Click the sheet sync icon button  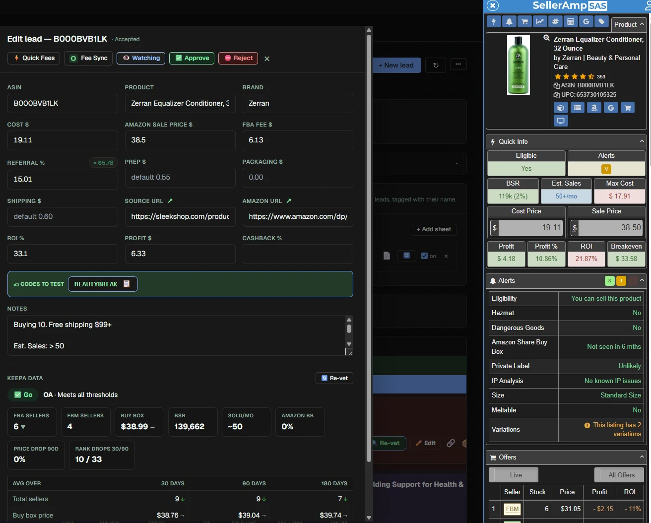click(406, 256)
